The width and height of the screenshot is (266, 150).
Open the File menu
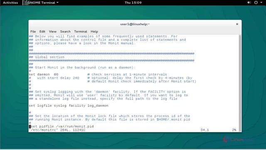click(33, 32)
